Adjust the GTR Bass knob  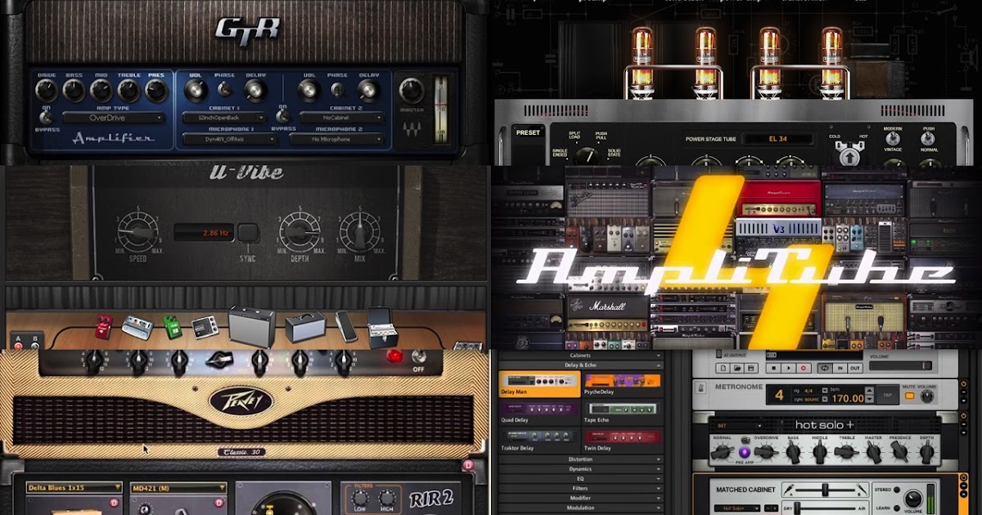pos(74,90)
